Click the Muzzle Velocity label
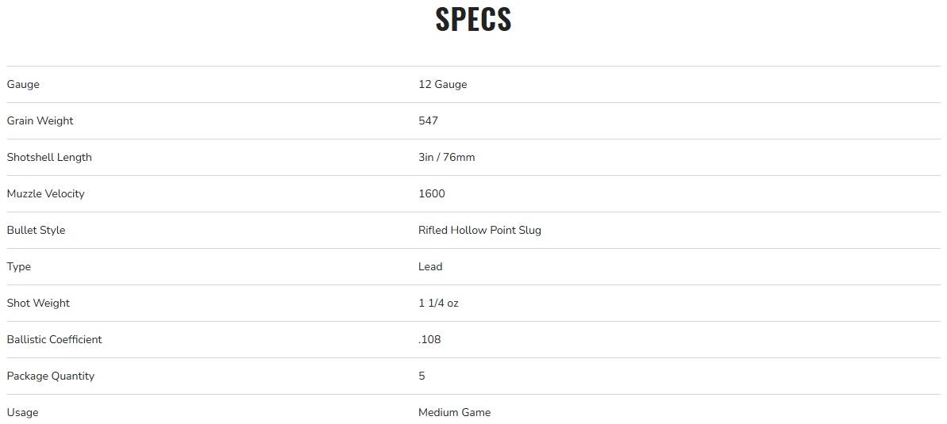This screenshot has height=424, width=947. (x=45, y=194)
